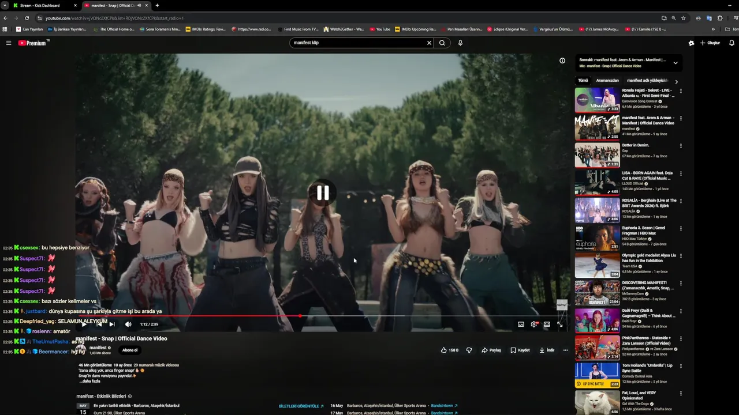The height and width of the screenshot is (415, 739).
Task: Open the player settings gear
Action: click(534, 324)
